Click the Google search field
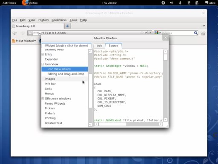Image resolution: width=218 pixels, height=164 pixels. click(x=178, y=33)
